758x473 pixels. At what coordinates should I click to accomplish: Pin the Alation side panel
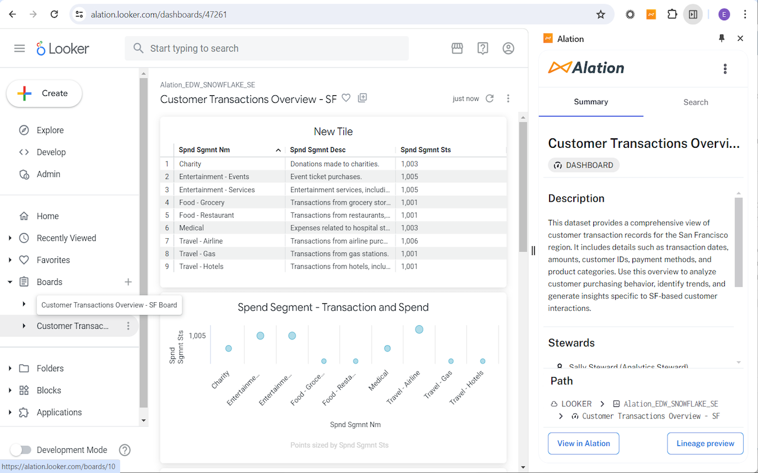(721, 38)
